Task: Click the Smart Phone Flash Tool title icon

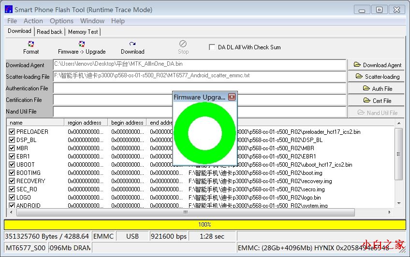Action: (9, 9)
